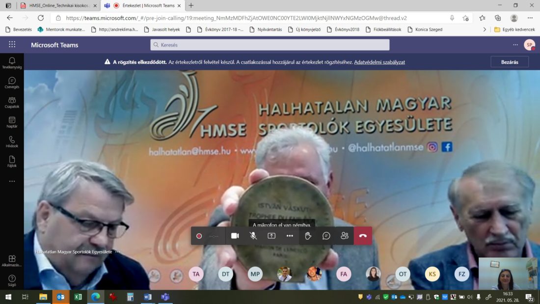The image size is (540, 304).
Task: Open the Windows notification center
Action: click(529, 297)
